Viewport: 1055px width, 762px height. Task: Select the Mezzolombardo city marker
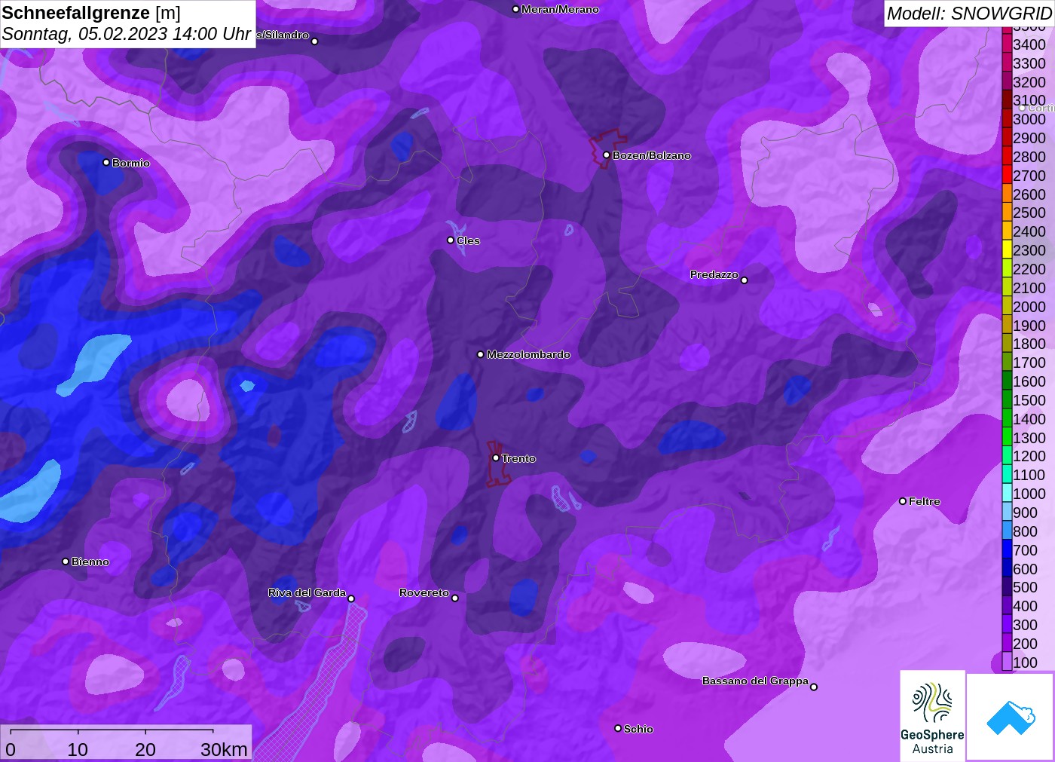(481, 353)
